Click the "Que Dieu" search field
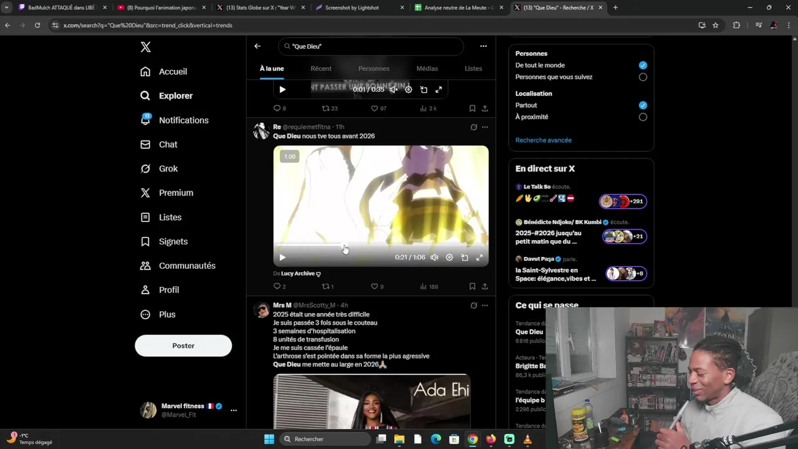798x449 pixels. (x=371, y=46)
